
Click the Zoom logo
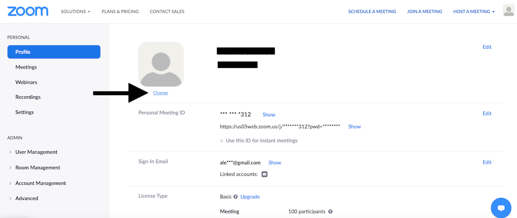28,11
